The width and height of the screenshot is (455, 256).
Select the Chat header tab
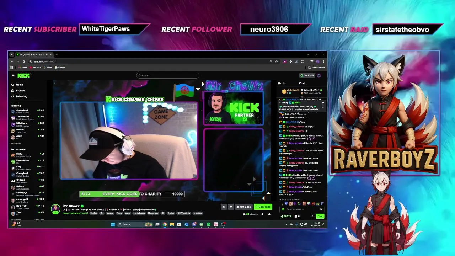302,83
